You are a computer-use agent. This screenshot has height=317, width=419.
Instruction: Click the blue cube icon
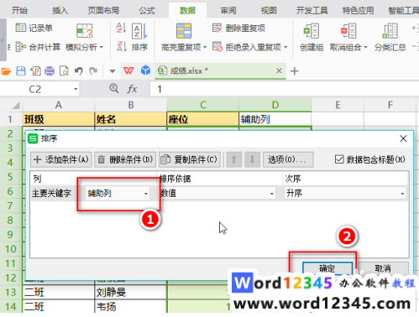click(145, 70)
